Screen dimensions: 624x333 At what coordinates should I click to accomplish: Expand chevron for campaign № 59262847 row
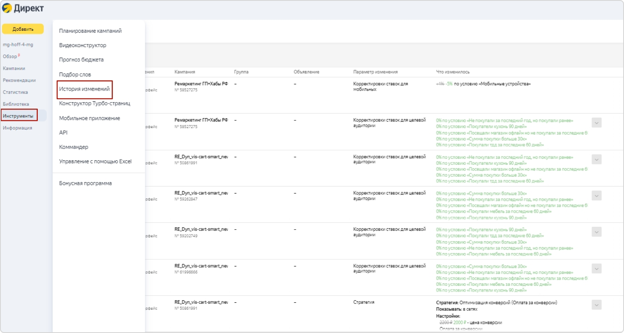tap(596, 196)
